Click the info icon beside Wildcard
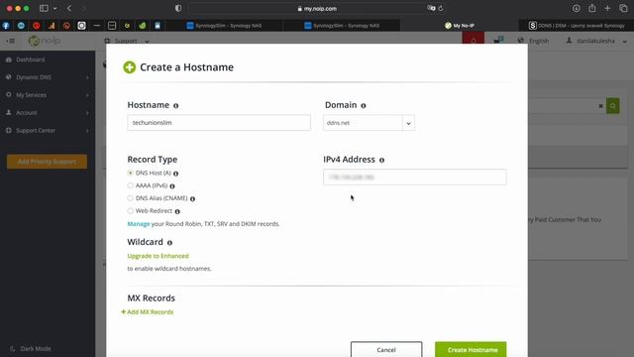 (169, 242)
